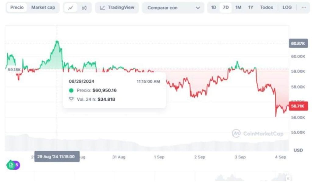Open the TradingView chart
The image size is (312, 183).
[x=117, y=8]
